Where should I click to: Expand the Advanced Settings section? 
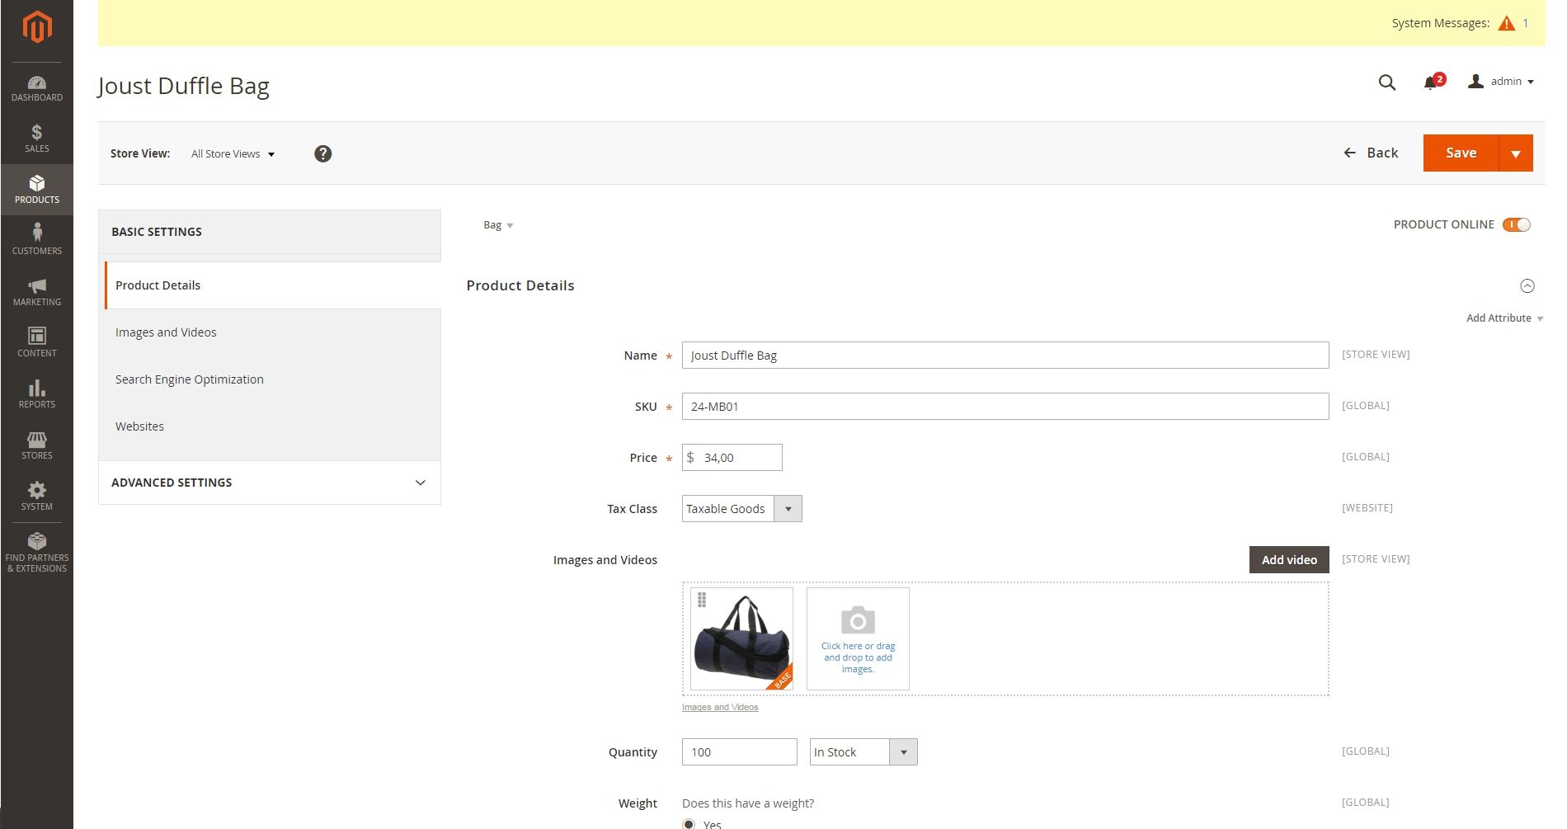click(269, 483)
